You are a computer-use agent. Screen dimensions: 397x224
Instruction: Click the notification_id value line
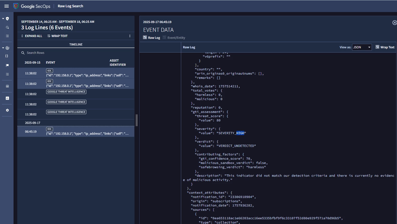(223, 197)
